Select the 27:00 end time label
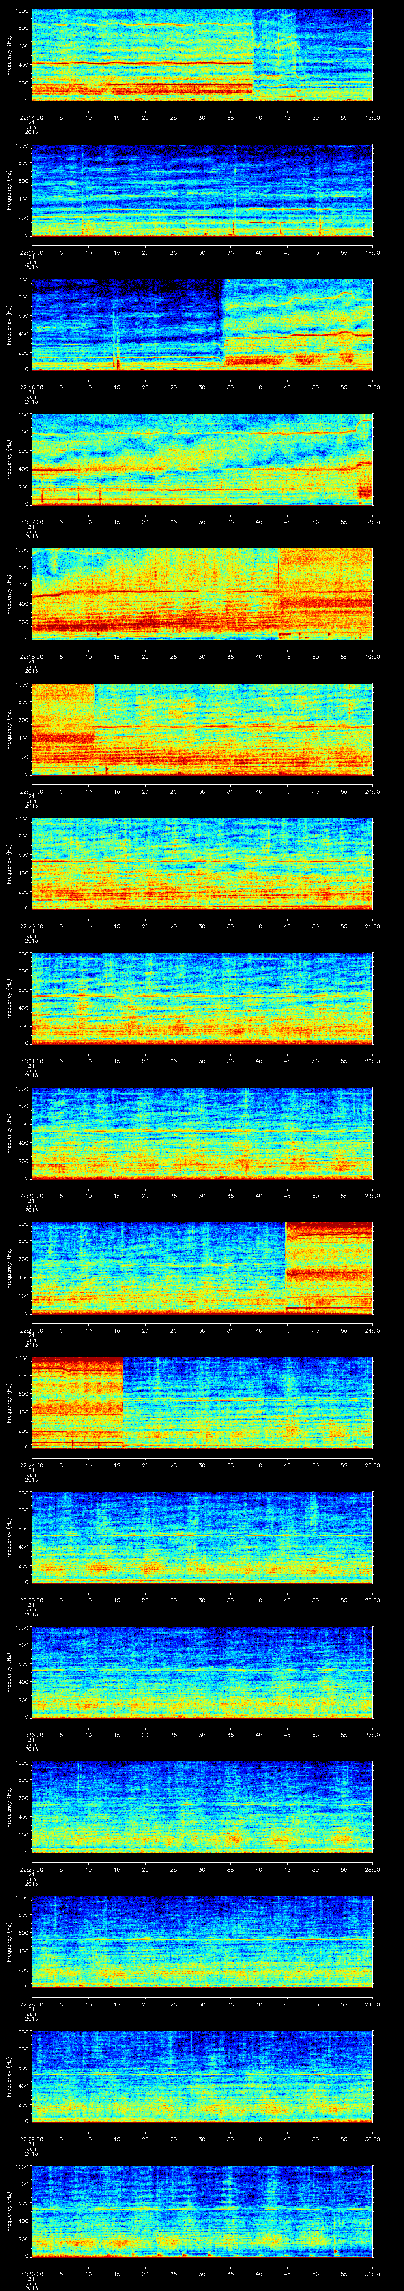Viewport: 404px width, 2291px height. pyautogui.click(x=373, y=1734)
